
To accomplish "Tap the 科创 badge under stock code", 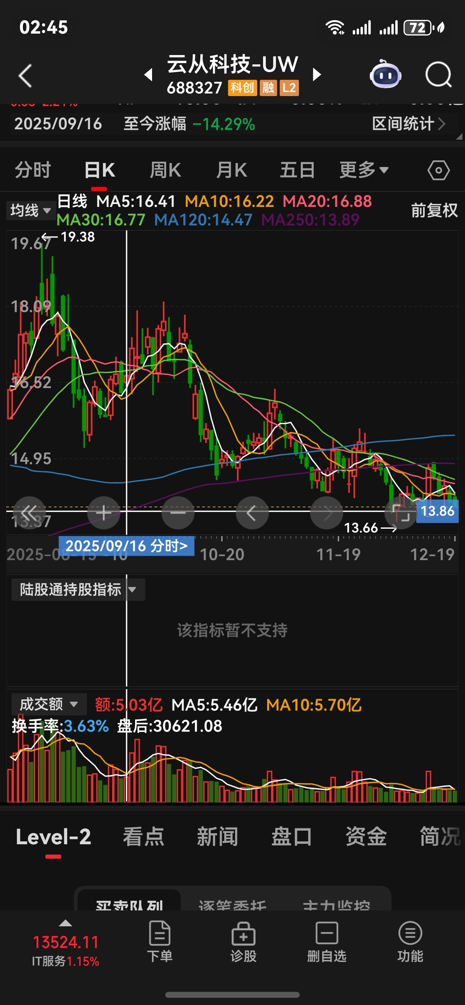I will click(242, 88).
